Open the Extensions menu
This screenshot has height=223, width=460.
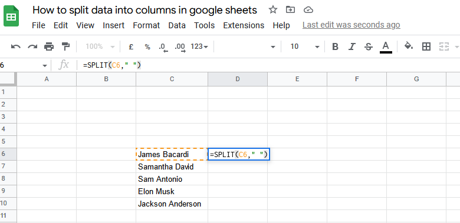[x=244, y=25]
